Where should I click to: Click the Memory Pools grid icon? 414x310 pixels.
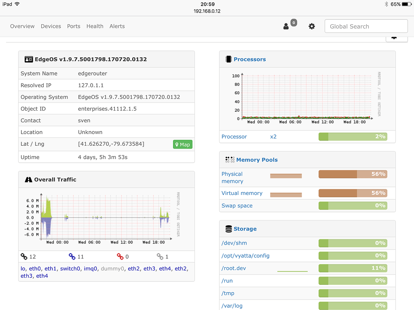coord(229,159)
